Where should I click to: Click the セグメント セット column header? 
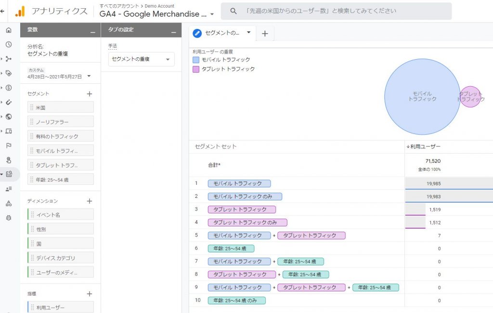point(216,146)
